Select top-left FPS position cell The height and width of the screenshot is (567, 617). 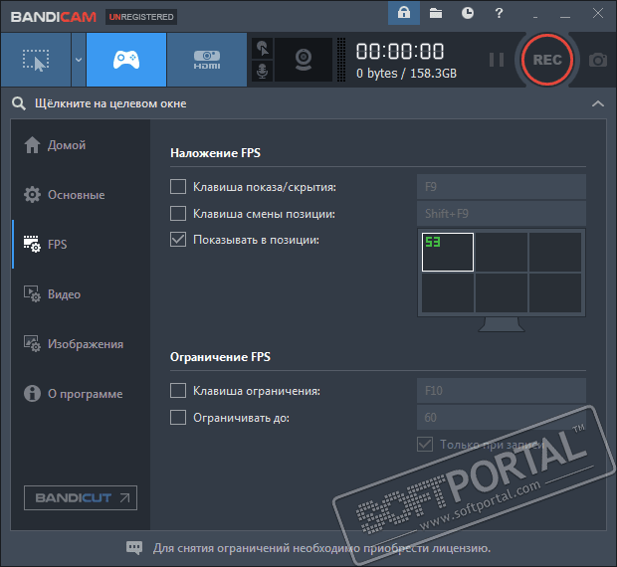(x=448, y=252)
